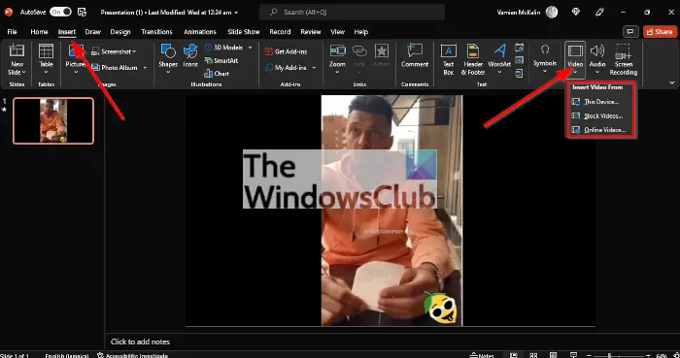
Task: Click the Share button
Action: point(660,32)
